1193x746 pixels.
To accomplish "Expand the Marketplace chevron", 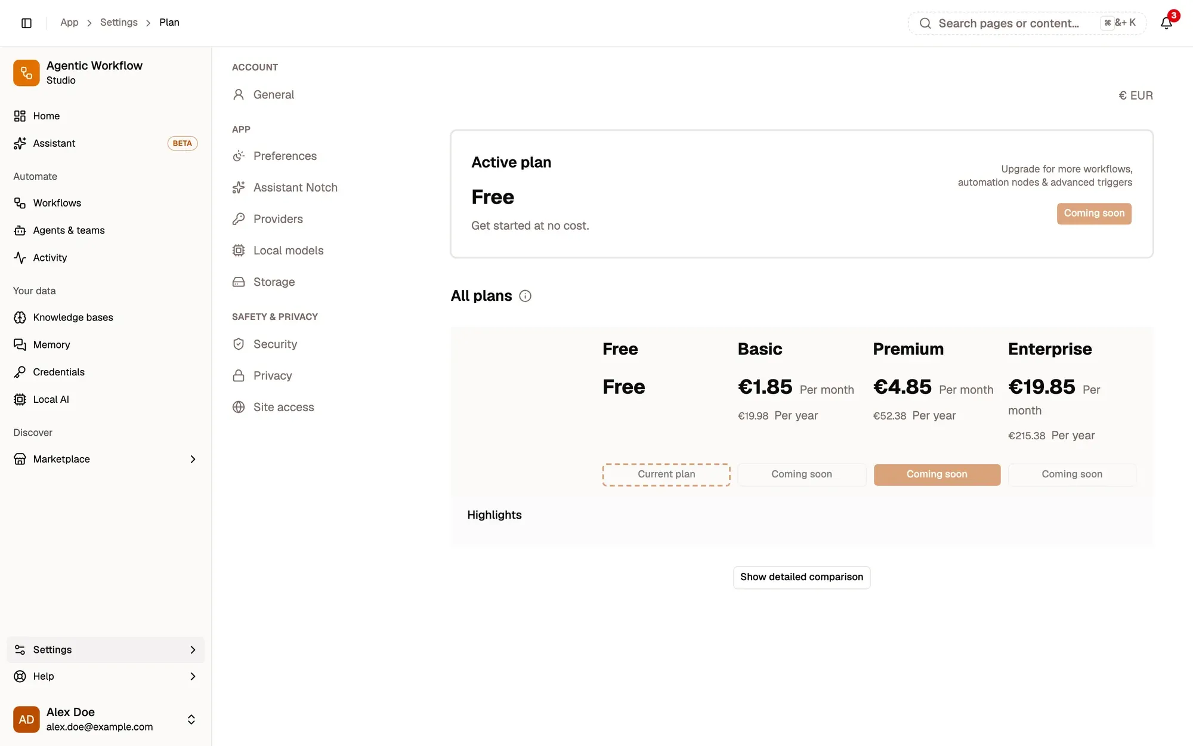I will coord(193,459).
